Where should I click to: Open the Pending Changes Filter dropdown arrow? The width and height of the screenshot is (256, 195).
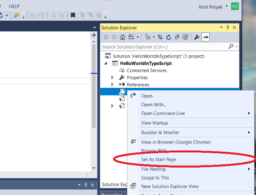[154, 37]
